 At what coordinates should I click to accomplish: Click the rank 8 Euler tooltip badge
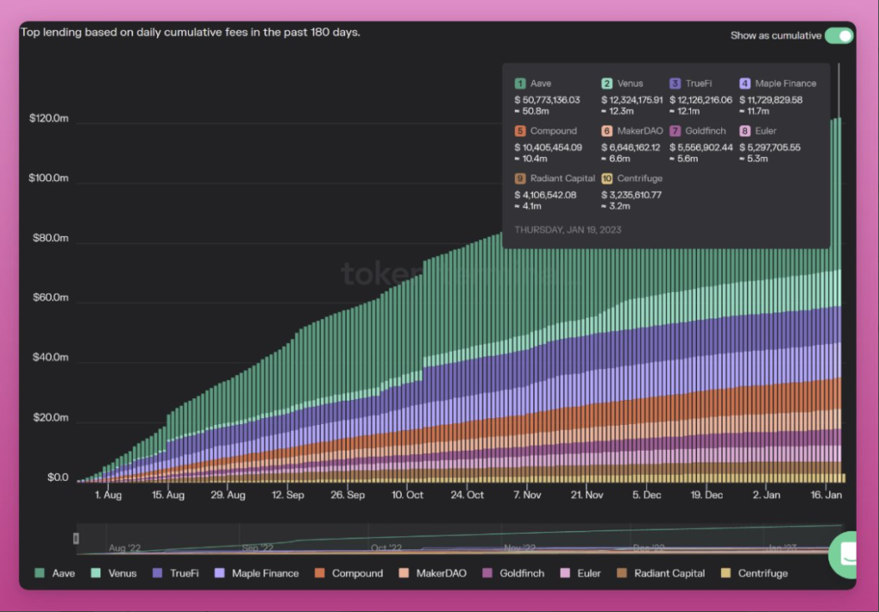click(x=744, y=131)
